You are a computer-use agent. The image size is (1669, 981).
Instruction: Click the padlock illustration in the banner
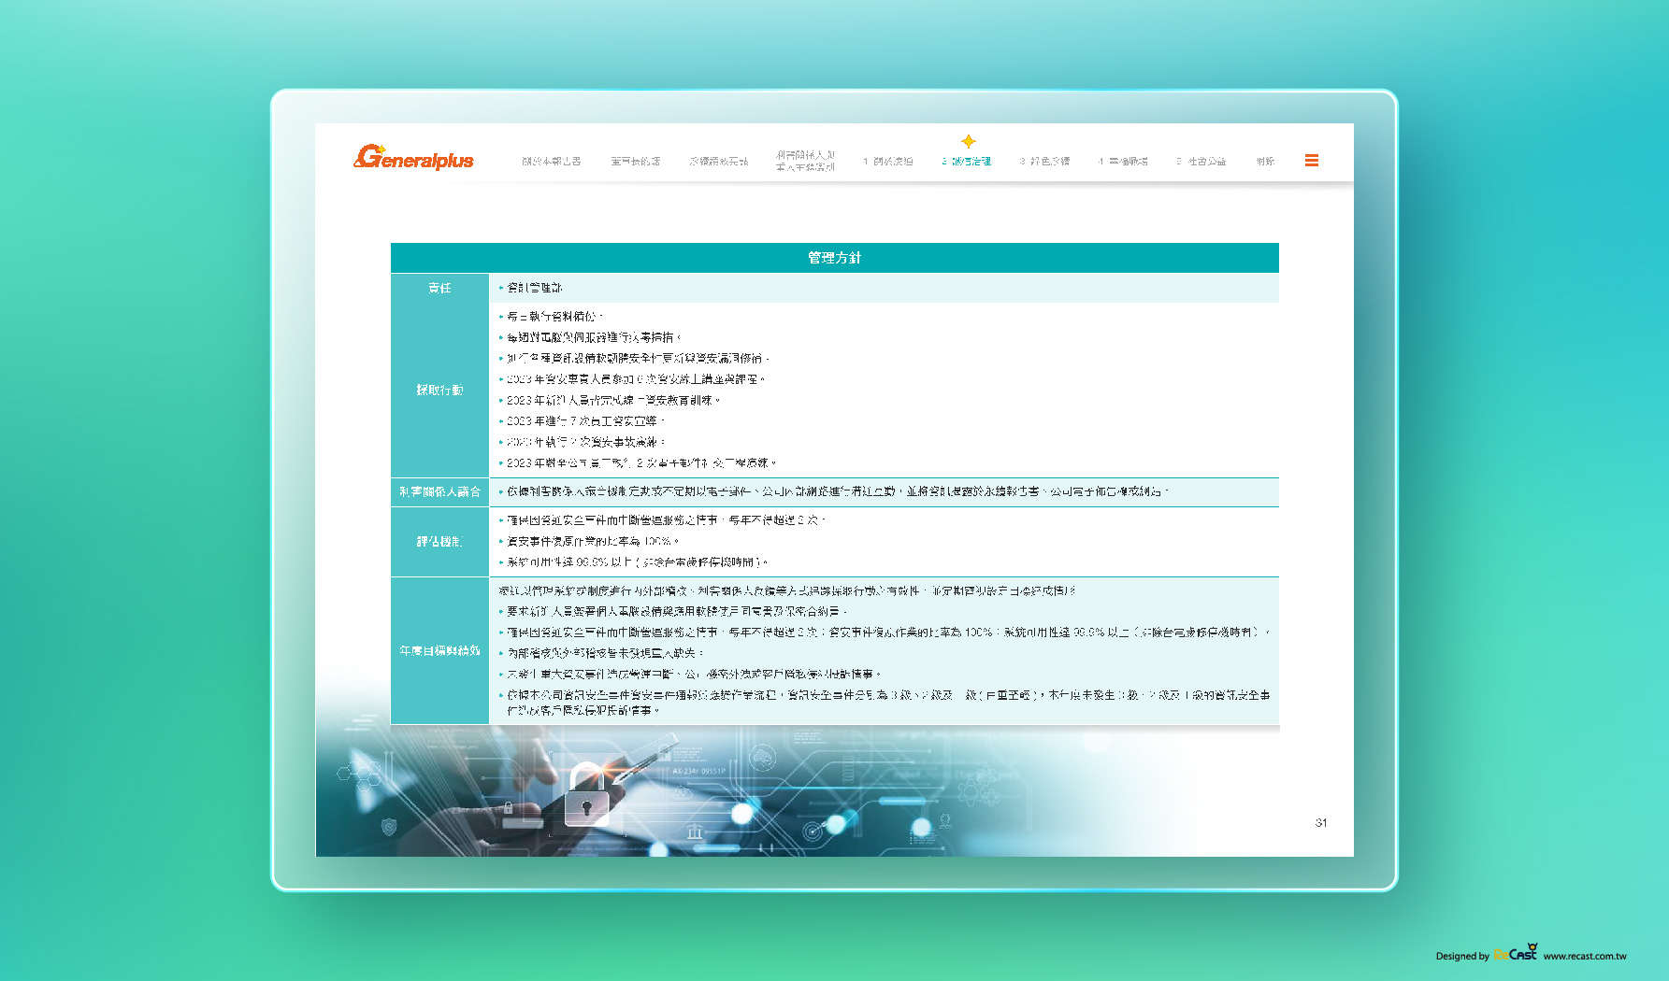tap(586, 795)
